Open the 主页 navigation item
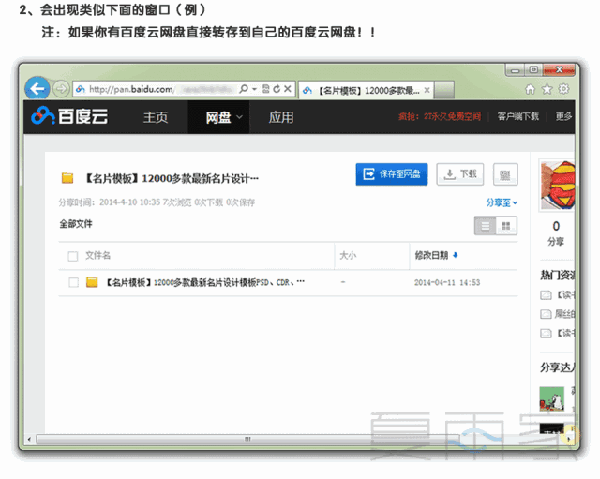This screenshot has height=479, width=600. [156, 117]
